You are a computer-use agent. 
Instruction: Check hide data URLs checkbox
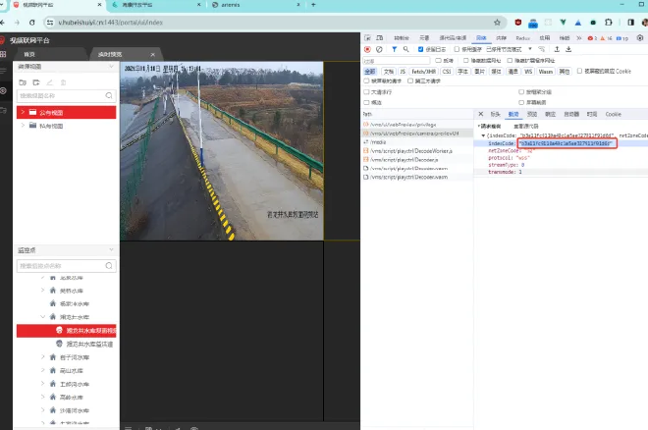(465, 60)
